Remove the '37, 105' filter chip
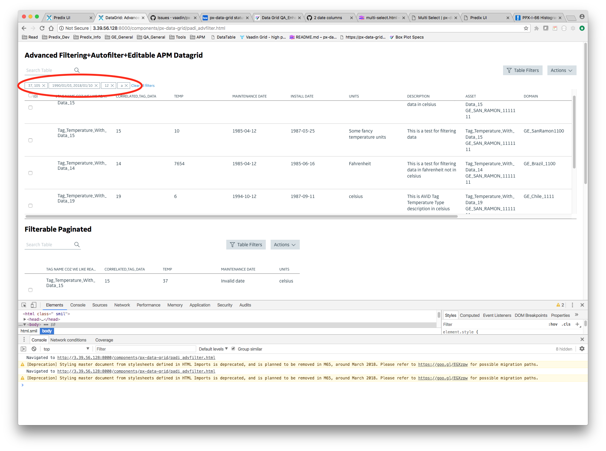Image resolution: width=606 pixels, height=451 pixels. 44,86
